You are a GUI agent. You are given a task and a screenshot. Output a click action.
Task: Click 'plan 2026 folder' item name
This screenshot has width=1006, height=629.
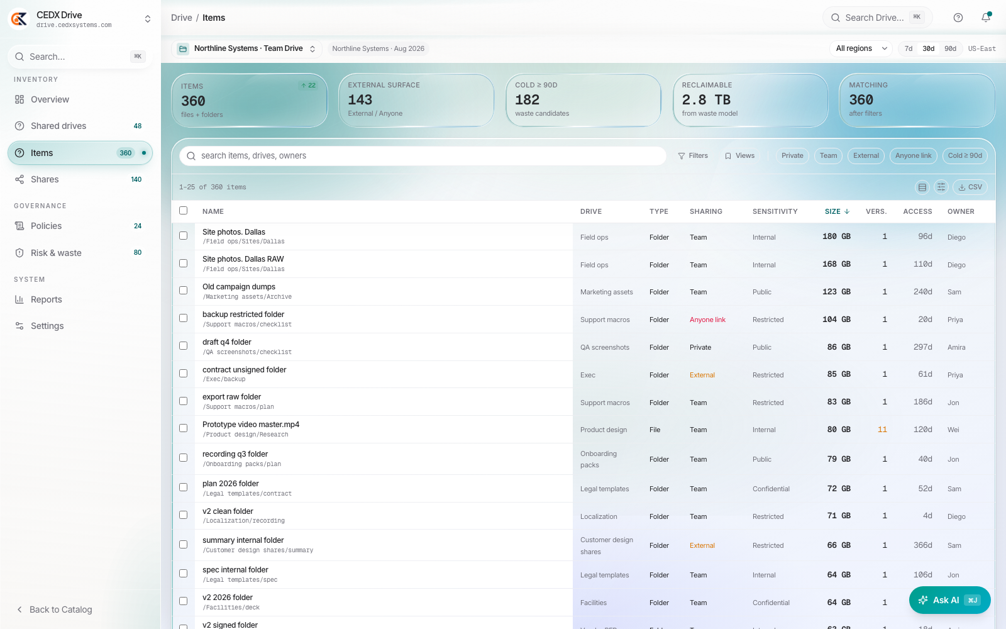231,484
